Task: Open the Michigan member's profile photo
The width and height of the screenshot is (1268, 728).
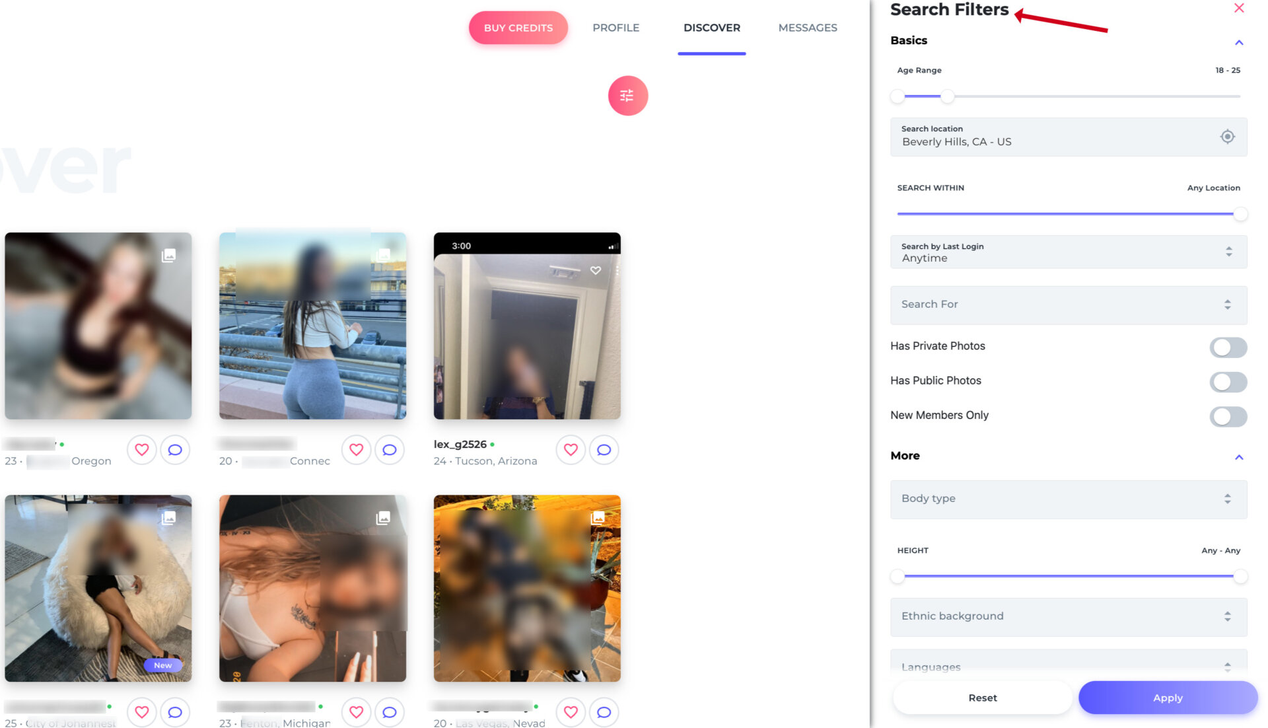Action: point(312,589)
